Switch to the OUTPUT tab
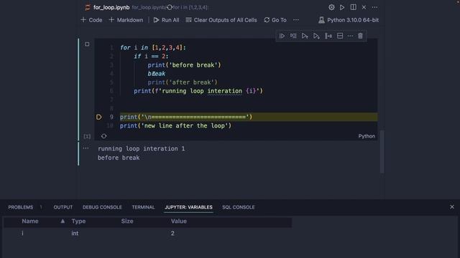Viewport: 460px width, 258px height. click(x=63, y=207)
